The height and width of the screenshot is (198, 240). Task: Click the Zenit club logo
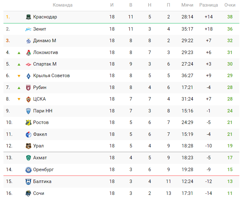pos(29,29)
